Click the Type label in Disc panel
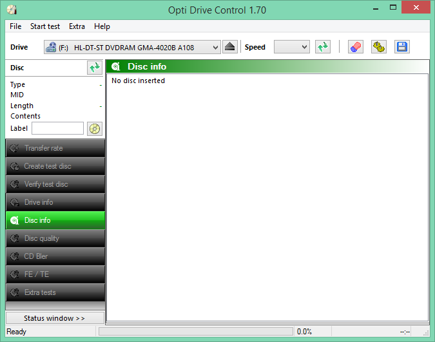 coord(17,84)
